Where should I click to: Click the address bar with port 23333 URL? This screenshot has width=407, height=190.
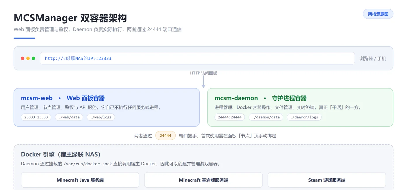[197, 58]
